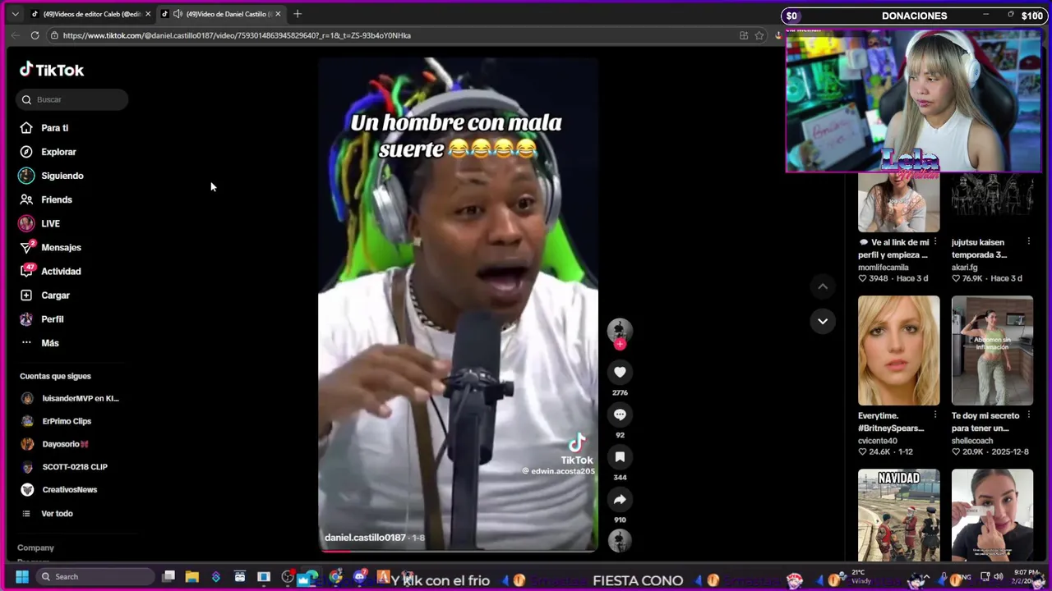Follow creator with red plus badge
The image size is (1052, 591).
pos(620,344)
